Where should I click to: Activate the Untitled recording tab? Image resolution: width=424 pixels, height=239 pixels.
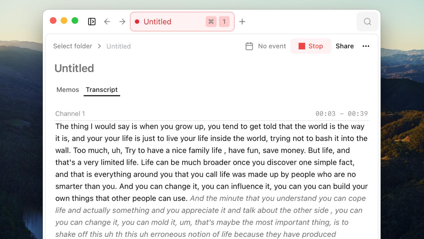[157, 21]
